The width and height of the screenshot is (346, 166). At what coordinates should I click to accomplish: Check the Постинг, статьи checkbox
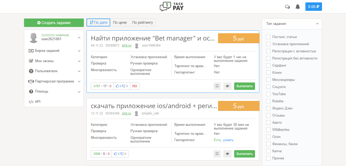pos(268,37)
